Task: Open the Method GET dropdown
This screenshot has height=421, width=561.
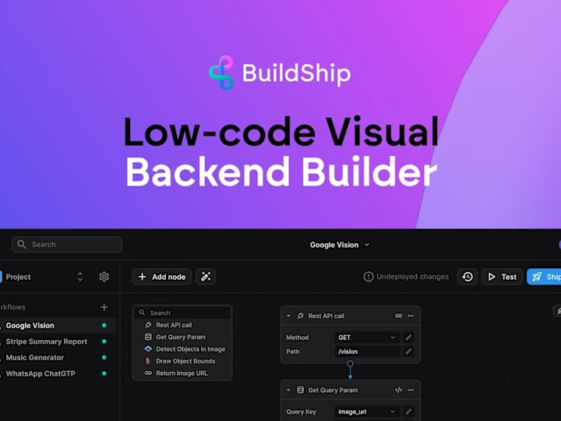Action: pyautogui.click(x=368, y=338)
